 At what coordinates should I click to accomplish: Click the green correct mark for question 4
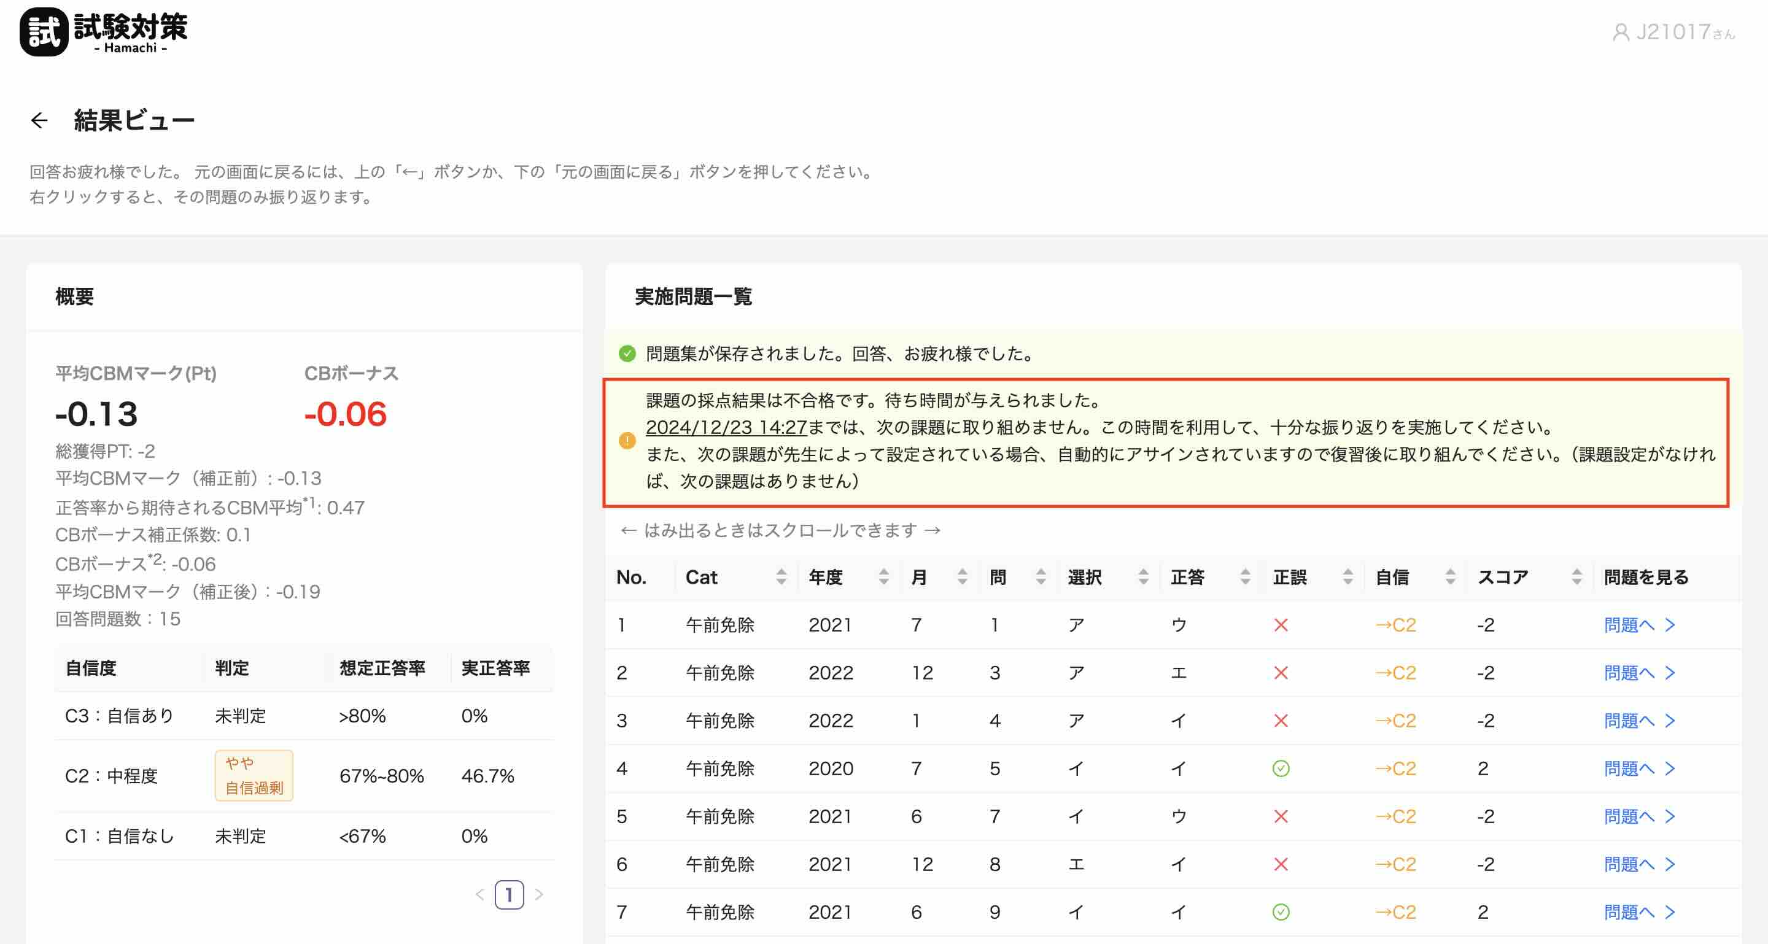pos(1281,768)
